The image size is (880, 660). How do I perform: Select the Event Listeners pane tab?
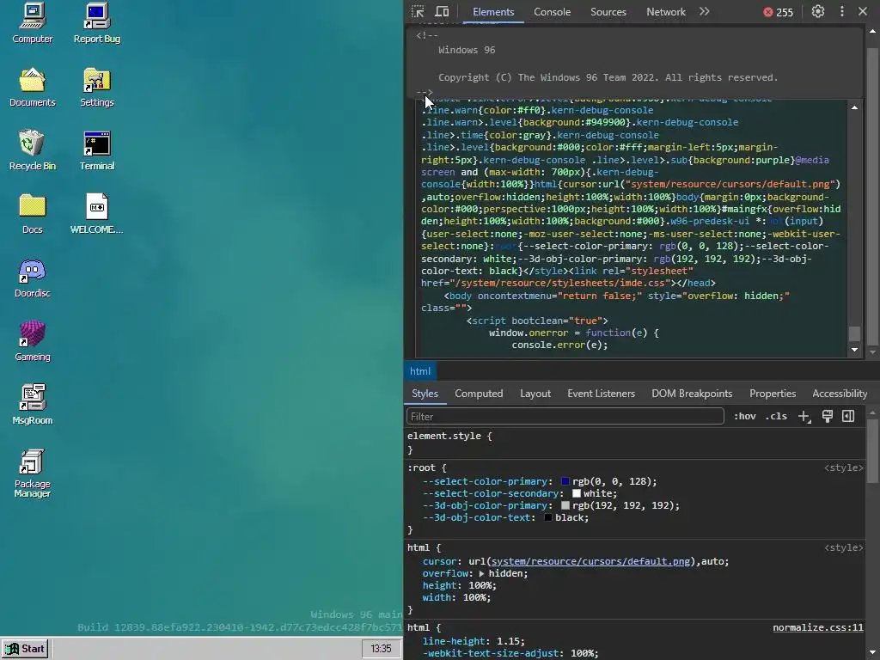click(x=601, y=394)
